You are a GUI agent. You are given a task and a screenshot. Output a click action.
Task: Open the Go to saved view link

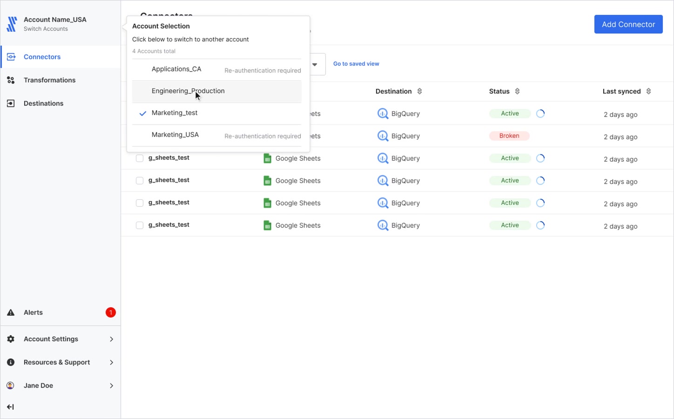(356, 64)
